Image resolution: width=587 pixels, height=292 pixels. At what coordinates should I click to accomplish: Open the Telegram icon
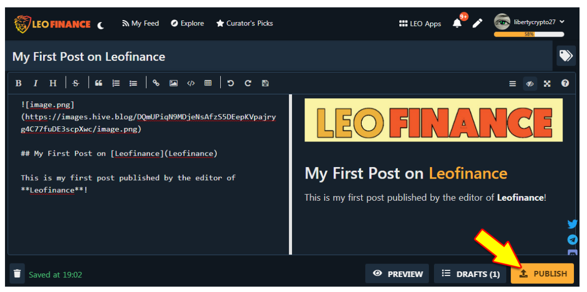click(572, 240)
